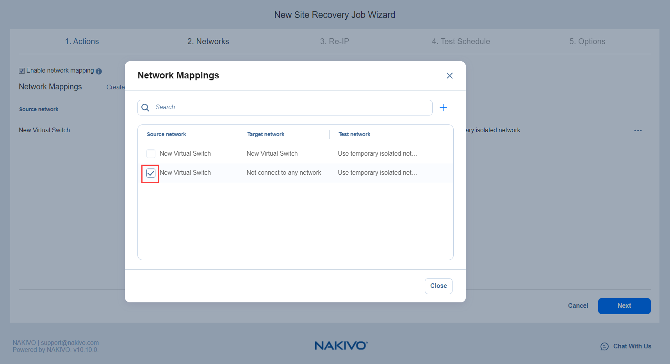This screenshot has height=364, width=670.
Task: Open the three-dots menu for network row
Action: click(638, 130)
